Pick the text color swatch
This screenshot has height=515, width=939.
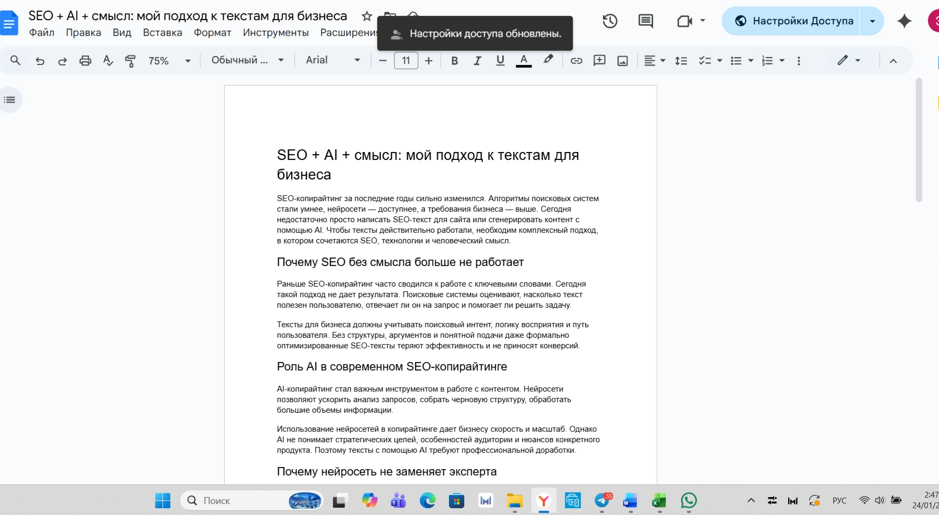coord(523,61)
